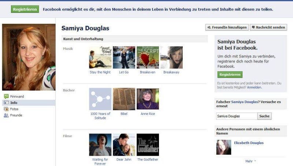Click Elizabeth Douglas profile thumbnail

(x=224, y=147)
